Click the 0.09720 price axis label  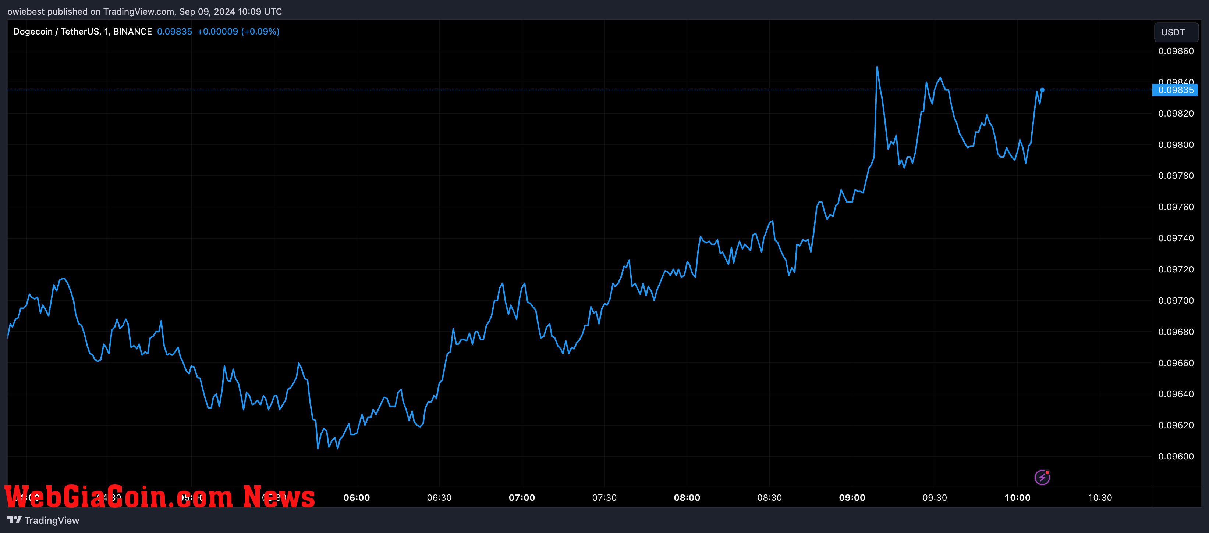1176,269
